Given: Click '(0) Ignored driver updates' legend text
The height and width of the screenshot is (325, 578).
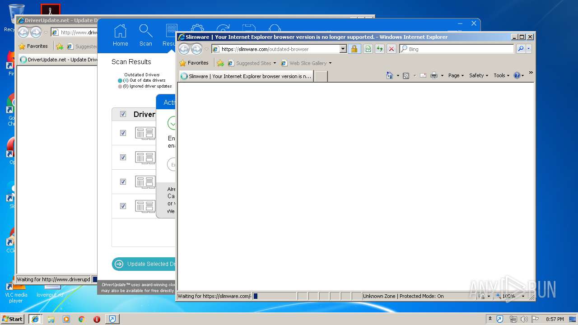Looking at the screenshot, I should [147, 86].
